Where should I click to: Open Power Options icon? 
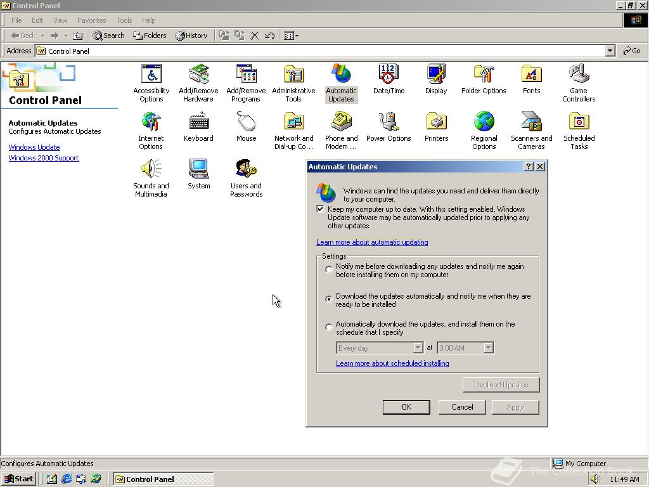(389, 126)
